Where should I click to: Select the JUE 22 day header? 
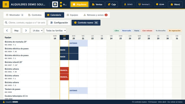tap(92, 37)
